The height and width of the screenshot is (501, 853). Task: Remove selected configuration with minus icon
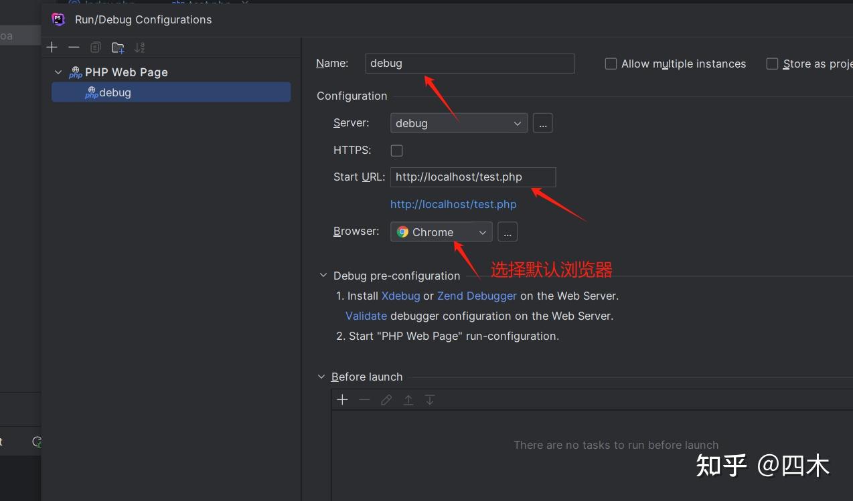tap(74, 47)
